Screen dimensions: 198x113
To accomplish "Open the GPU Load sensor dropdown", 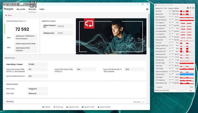I will 170,43.
